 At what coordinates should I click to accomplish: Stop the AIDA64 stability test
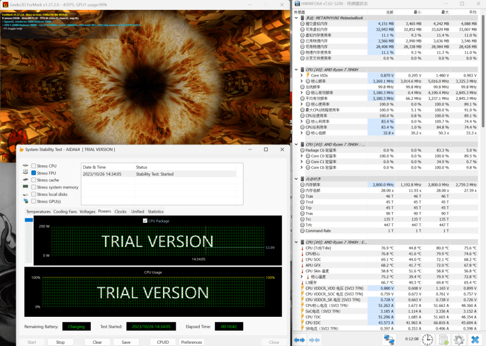tap(60, 342)
